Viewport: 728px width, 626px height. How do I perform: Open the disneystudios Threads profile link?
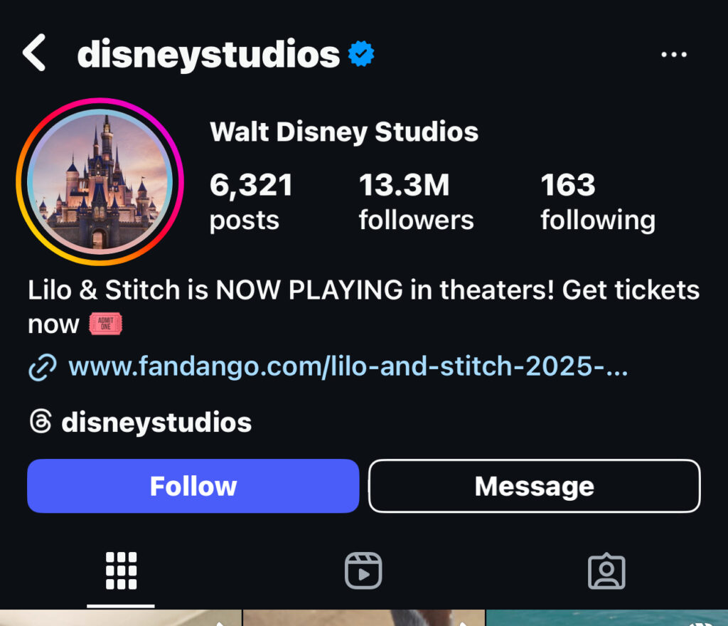[x=156, y=423]
